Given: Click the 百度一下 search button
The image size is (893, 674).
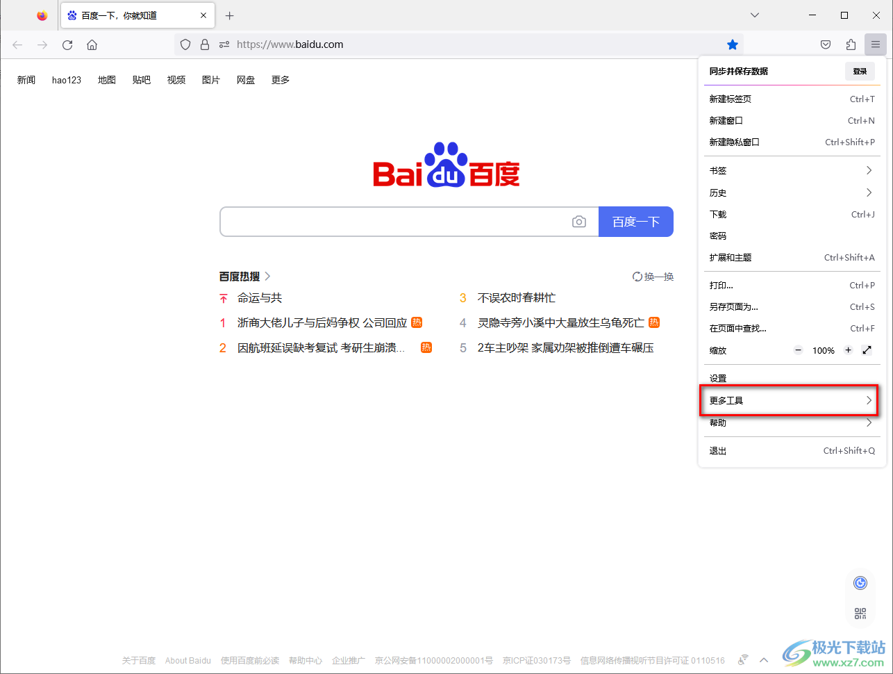Looking at the screenshot, I should click(635, 222).
